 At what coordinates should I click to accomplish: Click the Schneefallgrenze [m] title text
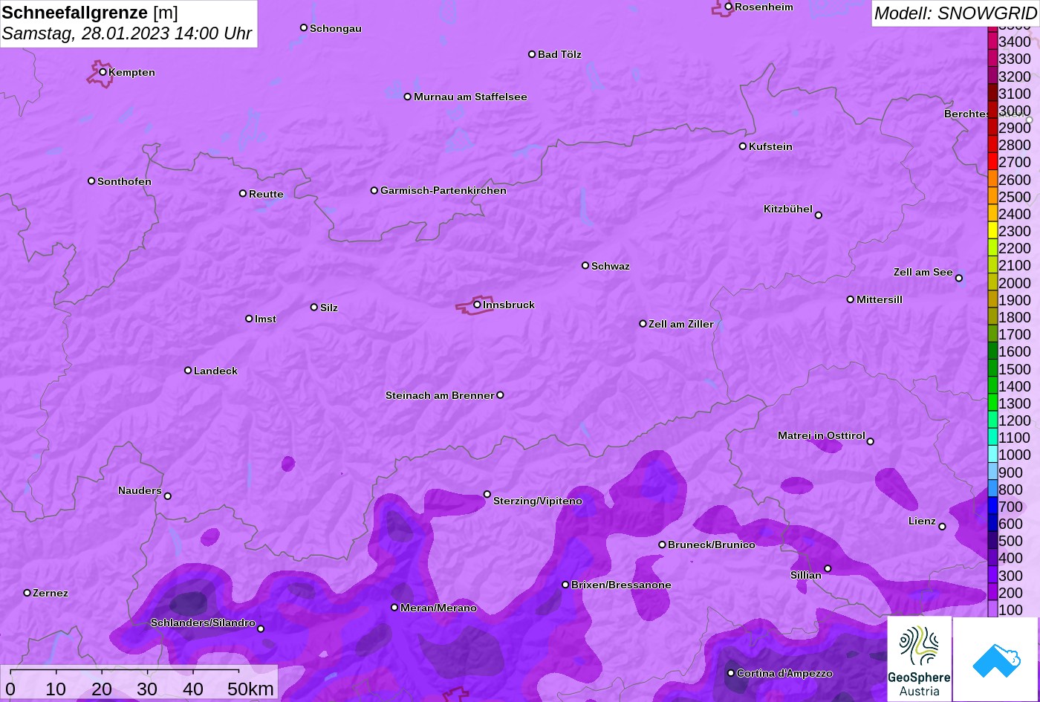click(90, 13)
